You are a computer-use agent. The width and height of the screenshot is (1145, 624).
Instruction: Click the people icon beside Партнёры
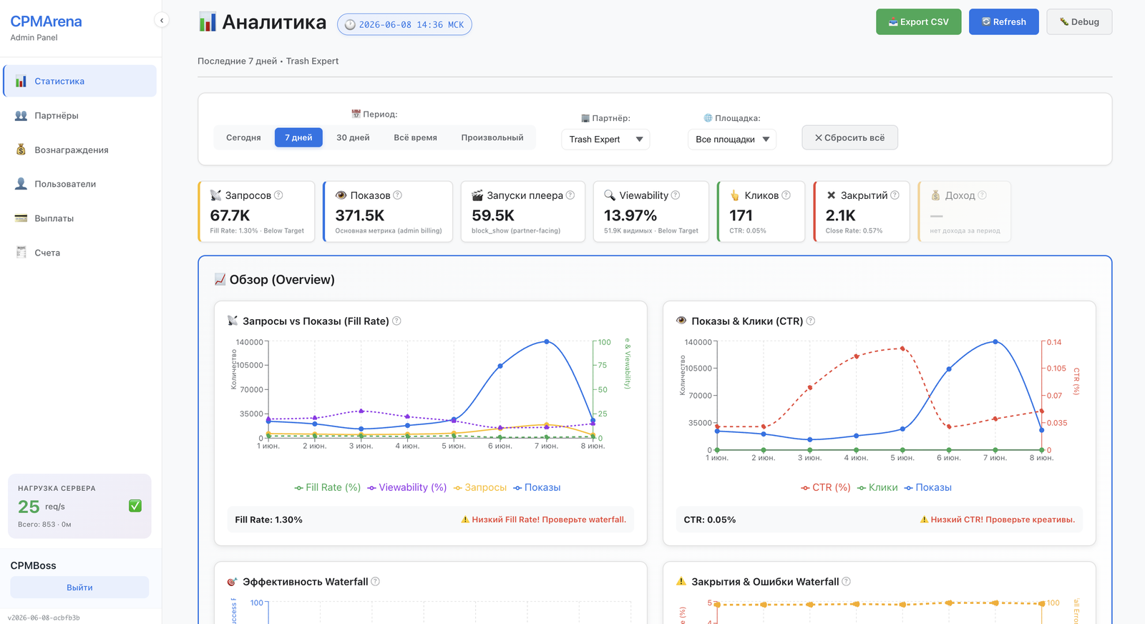point(21,115)
